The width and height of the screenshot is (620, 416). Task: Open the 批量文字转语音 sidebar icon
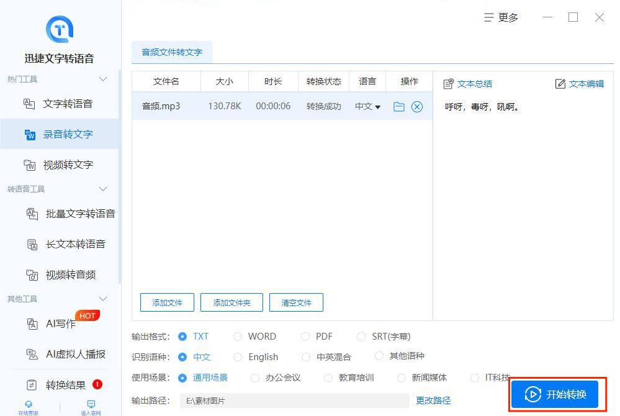point(32,214)
